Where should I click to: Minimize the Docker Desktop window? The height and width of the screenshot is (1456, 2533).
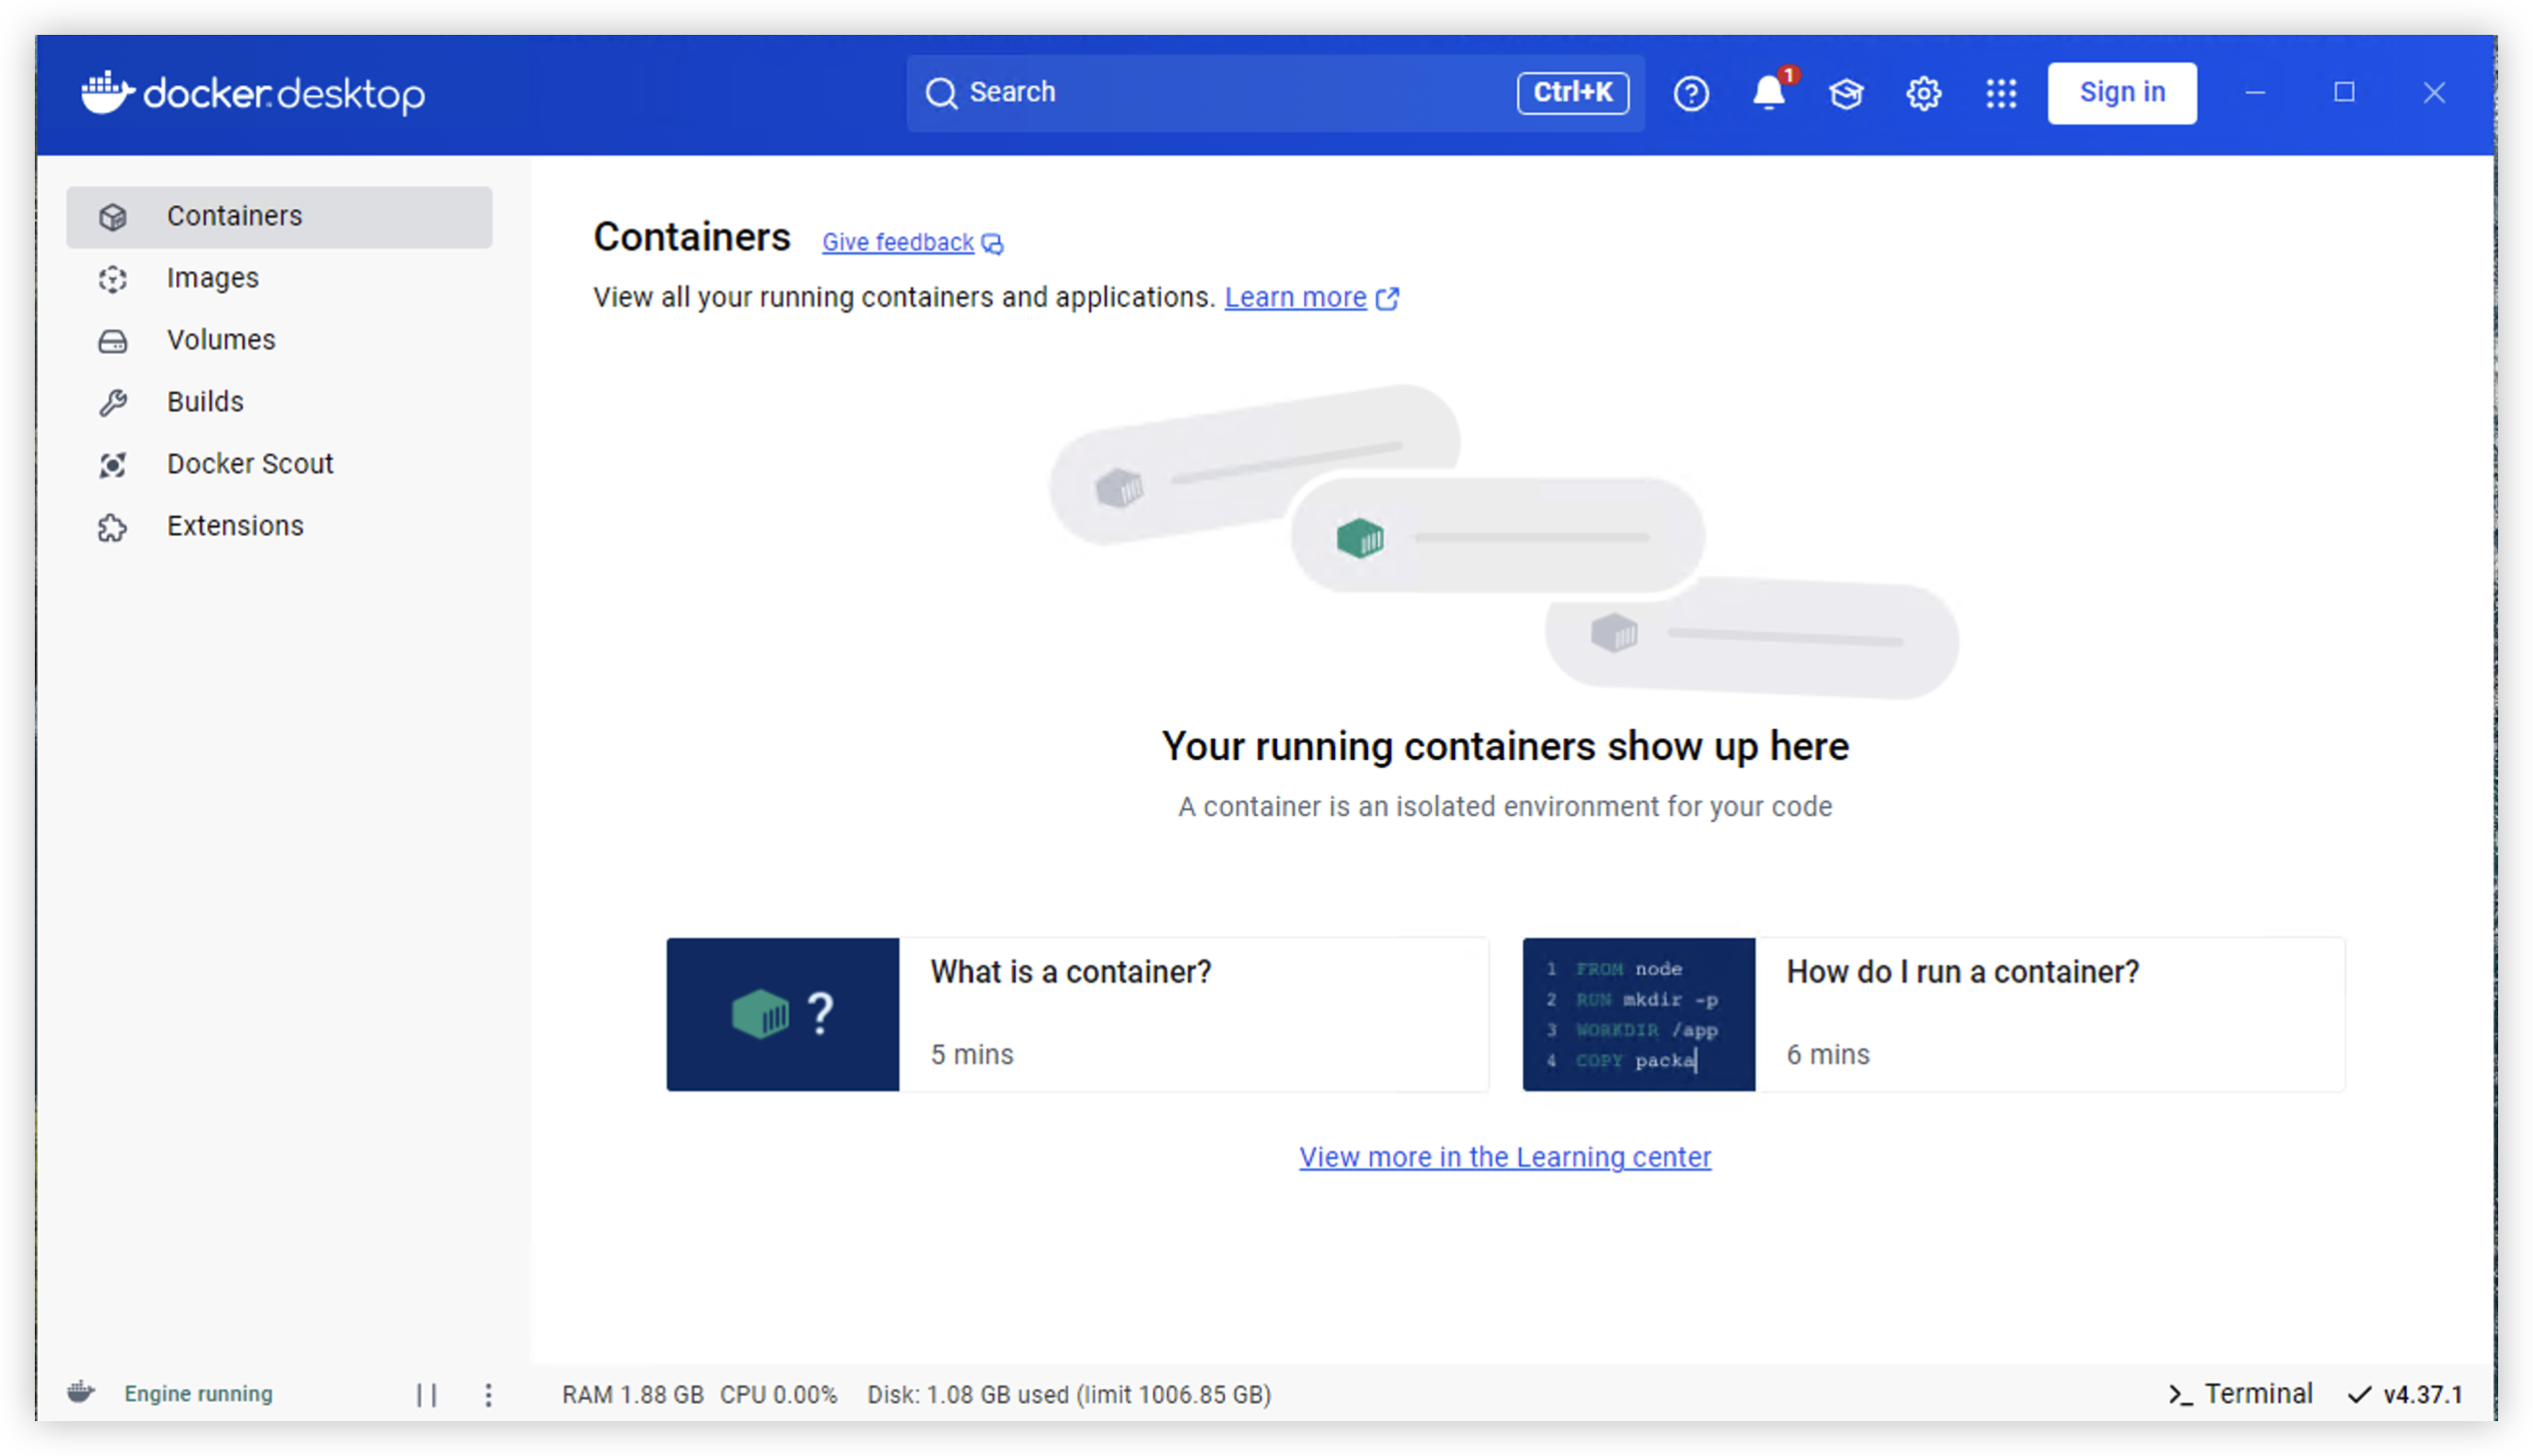coord(2255,93)
